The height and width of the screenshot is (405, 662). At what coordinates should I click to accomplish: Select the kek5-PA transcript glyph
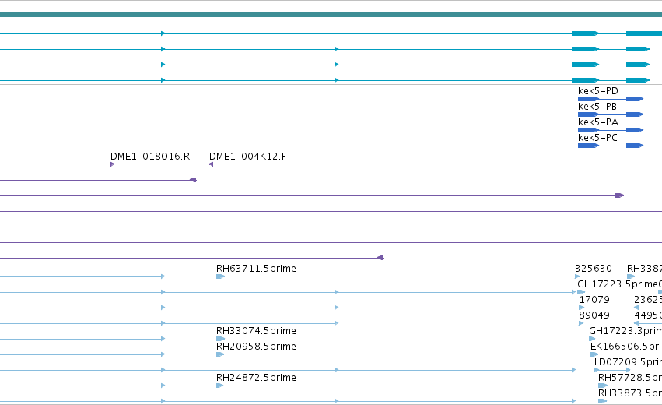click(x=611, y=130)
